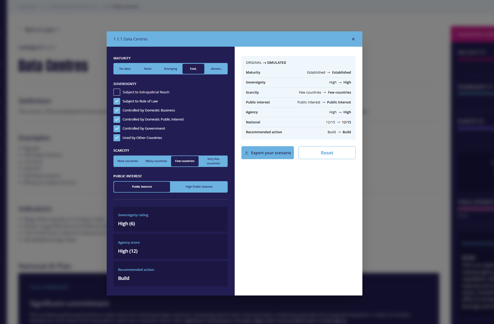494x324 pixels.
Task: Uncheck Controlled by Government
Action: click(117, 128)
